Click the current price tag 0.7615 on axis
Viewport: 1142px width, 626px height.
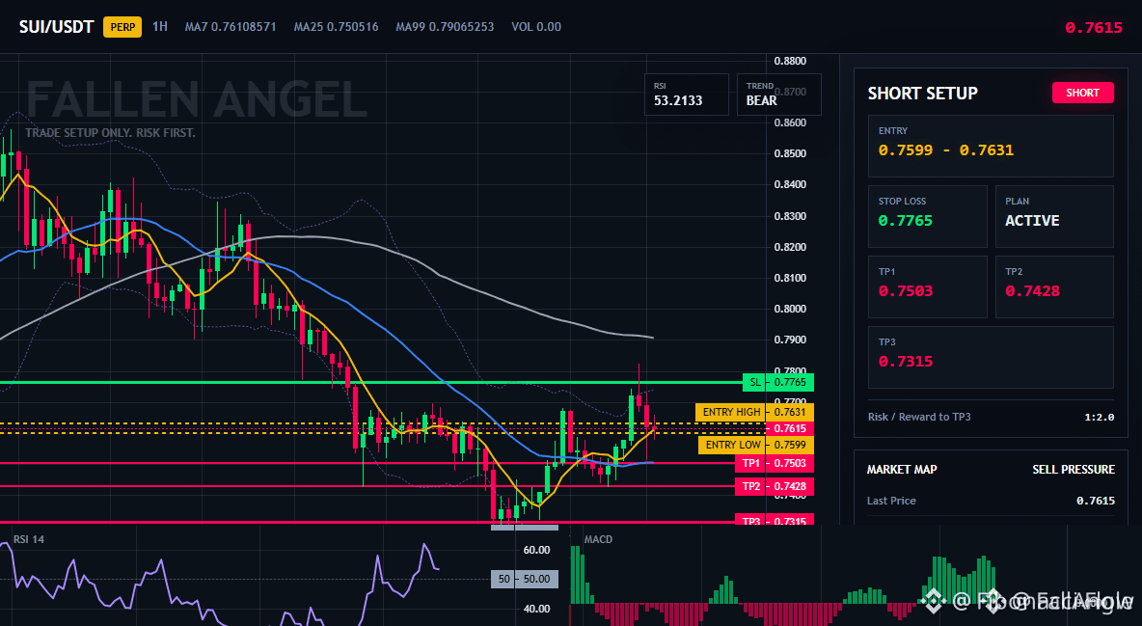pos(790,428)
